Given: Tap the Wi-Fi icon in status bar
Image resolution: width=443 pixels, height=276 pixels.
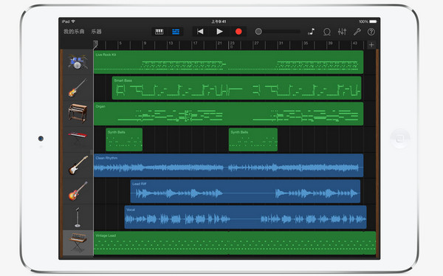Looking at the screenshot, I should coord(73,21).
